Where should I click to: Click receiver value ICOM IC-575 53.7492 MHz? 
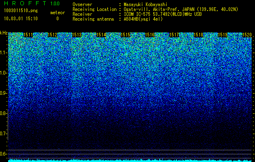163,14
